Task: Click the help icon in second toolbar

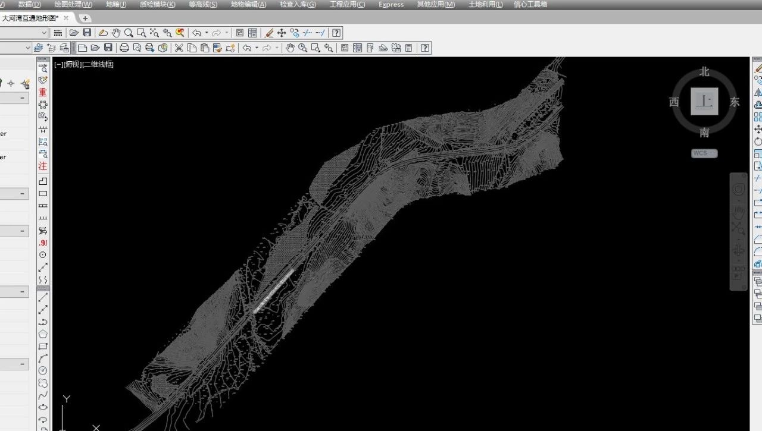Action: (x=424, y=48)
